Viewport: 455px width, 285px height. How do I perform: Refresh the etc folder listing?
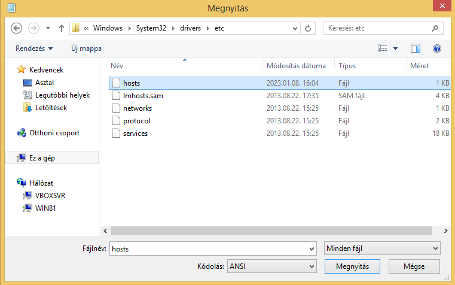click(308, 28)
